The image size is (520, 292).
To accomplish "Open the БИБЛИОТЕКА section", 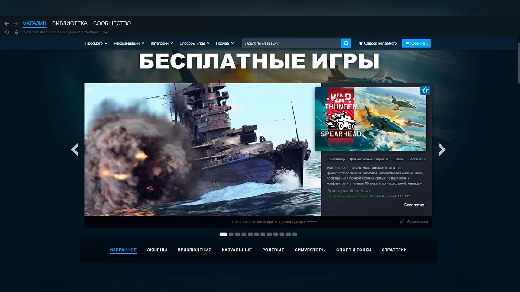I will pos(70,23).
